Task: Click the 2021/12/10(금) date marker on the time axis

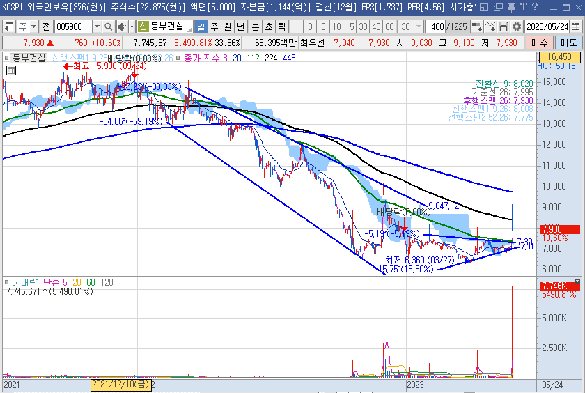Action: (121, 385)
